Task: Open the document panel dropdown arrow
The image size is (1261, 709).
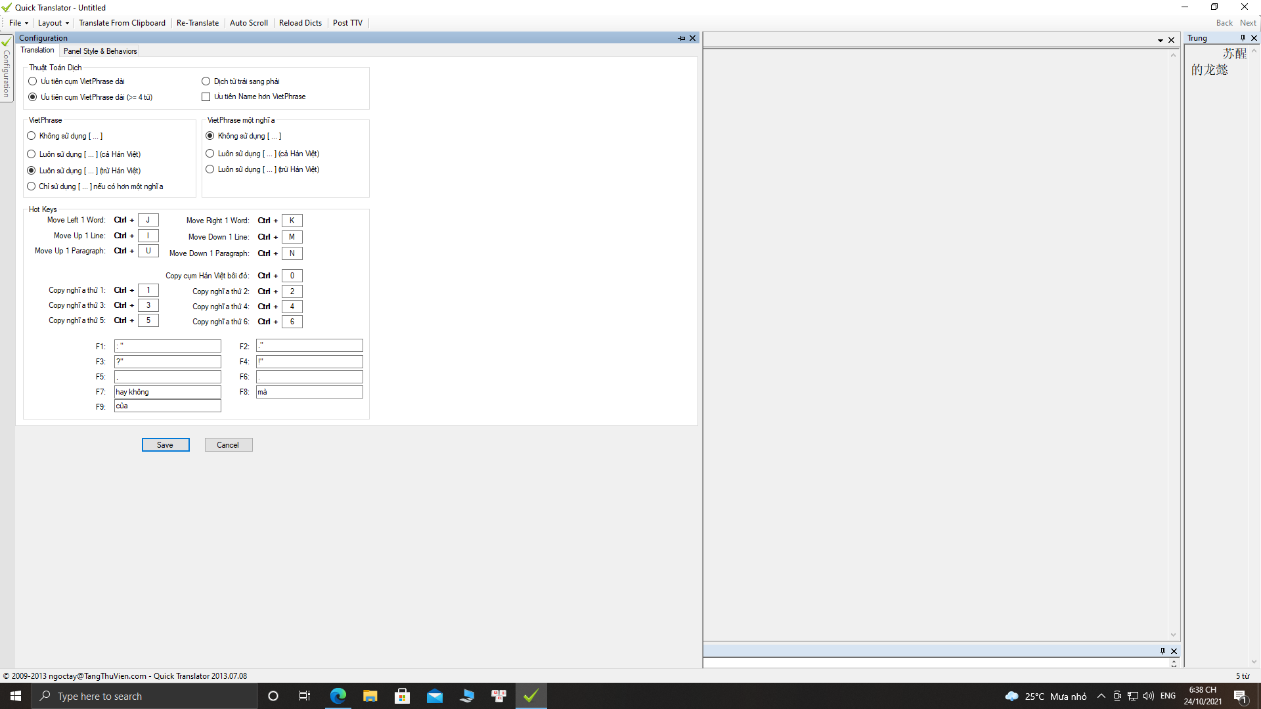Action: click(x=1161, y=40)
